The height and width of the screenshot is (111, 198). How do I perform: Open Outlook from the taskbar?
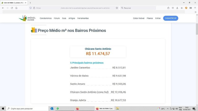click(52, 109)
